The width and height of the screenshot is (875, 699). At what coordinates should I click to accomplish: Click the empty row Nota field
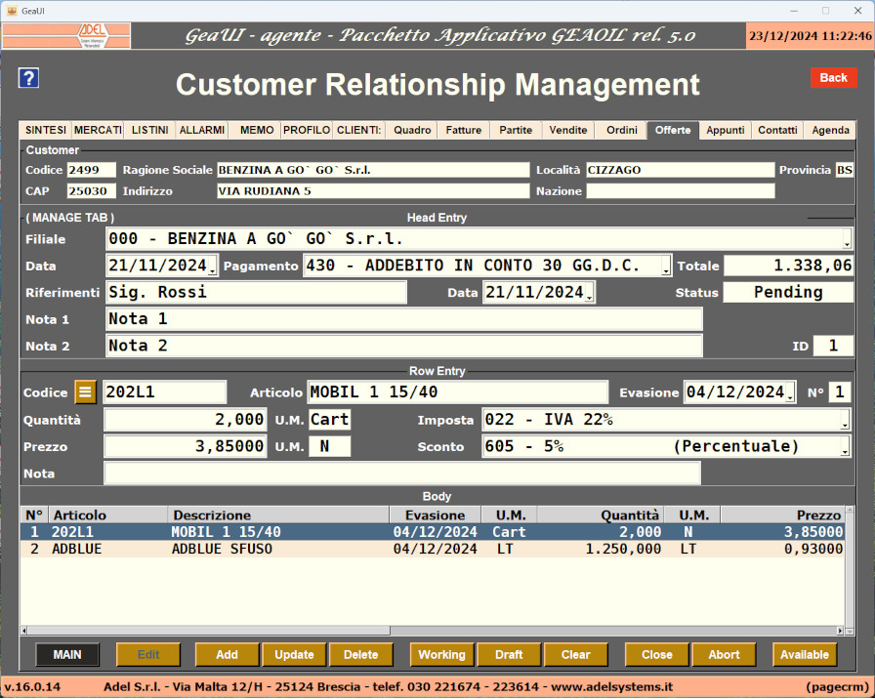click(402, 473)
